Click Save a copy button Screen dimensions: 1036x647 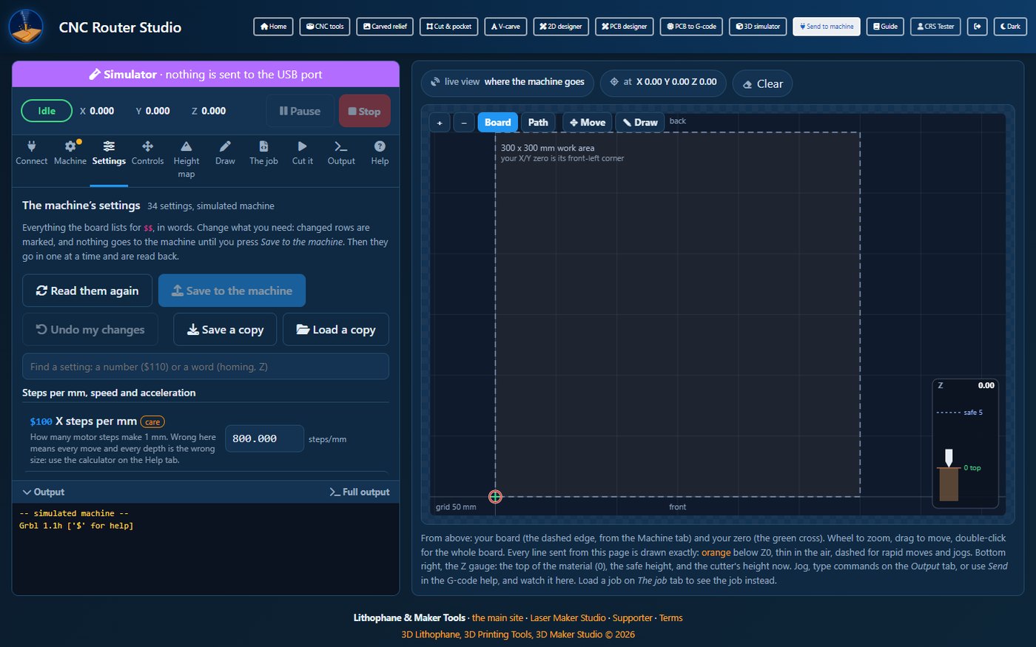pos(225,330)
